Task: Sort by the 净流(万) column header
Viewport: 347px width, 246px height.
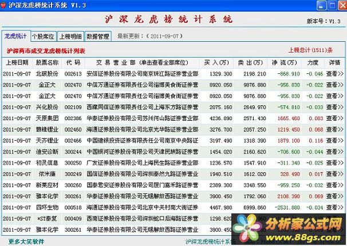Action: (285, 63)
